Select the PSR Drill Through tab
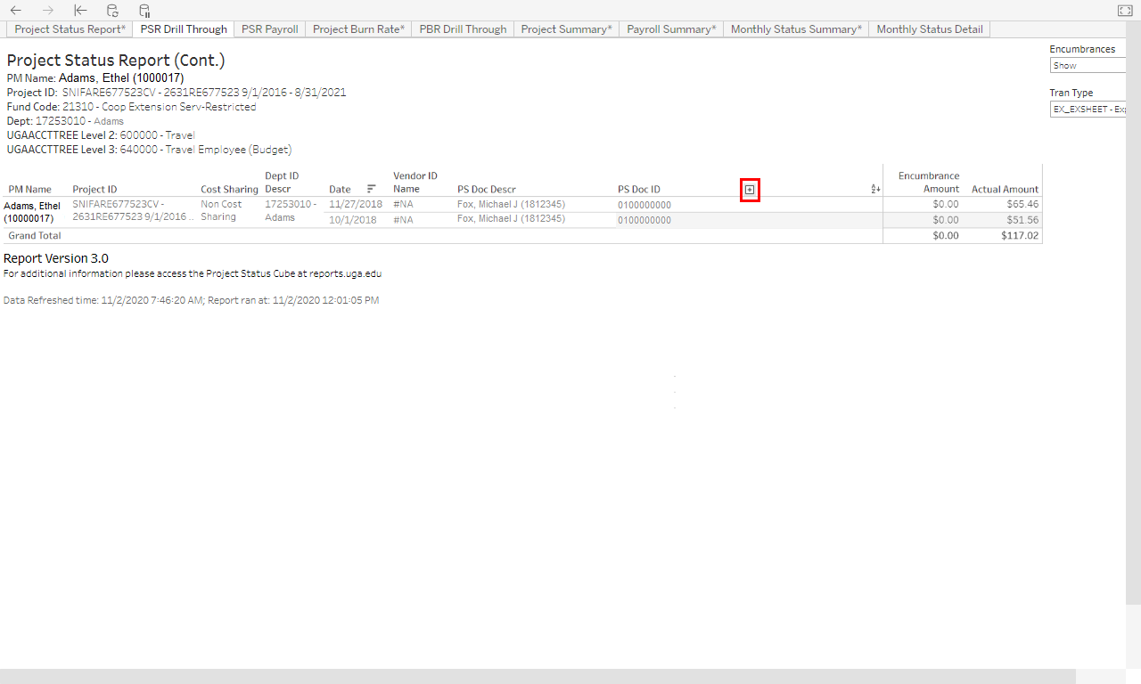Viewport: 1141px width, 684px height. tap(184, 29)
